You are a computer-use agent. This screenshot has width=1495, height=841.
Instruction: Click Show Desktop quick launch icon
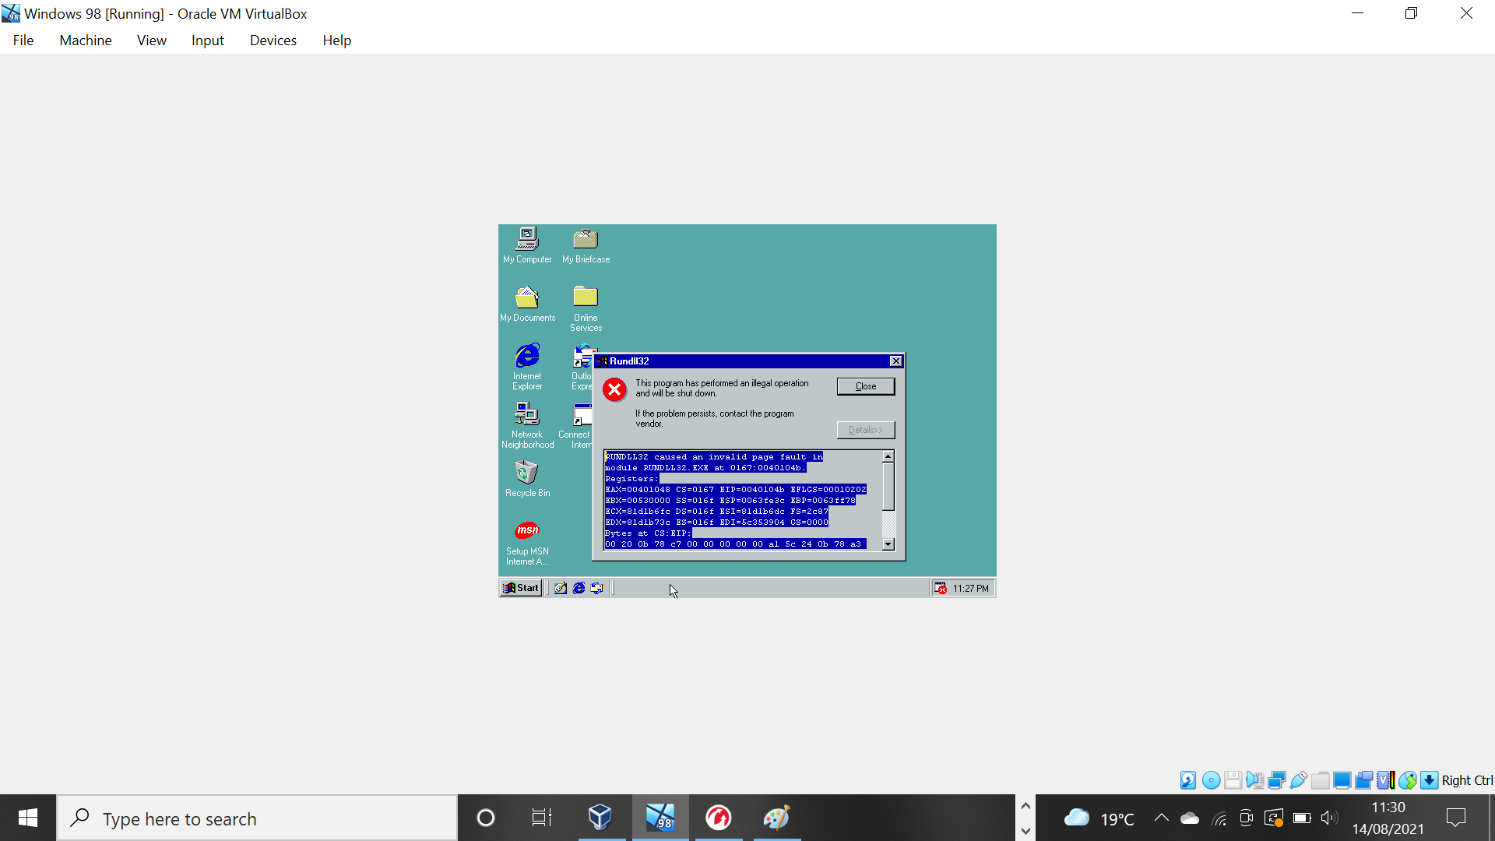pos(561,588)
